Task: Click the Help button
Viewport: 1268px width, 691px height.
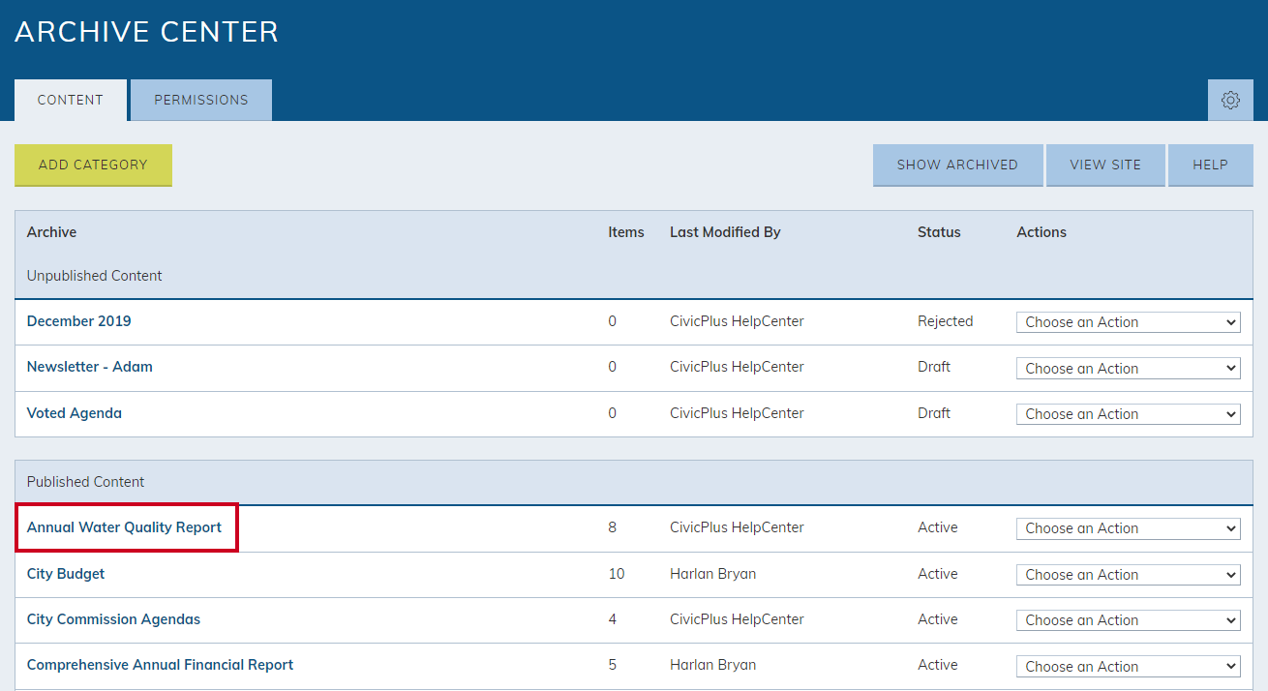Action: point(1211,165)
